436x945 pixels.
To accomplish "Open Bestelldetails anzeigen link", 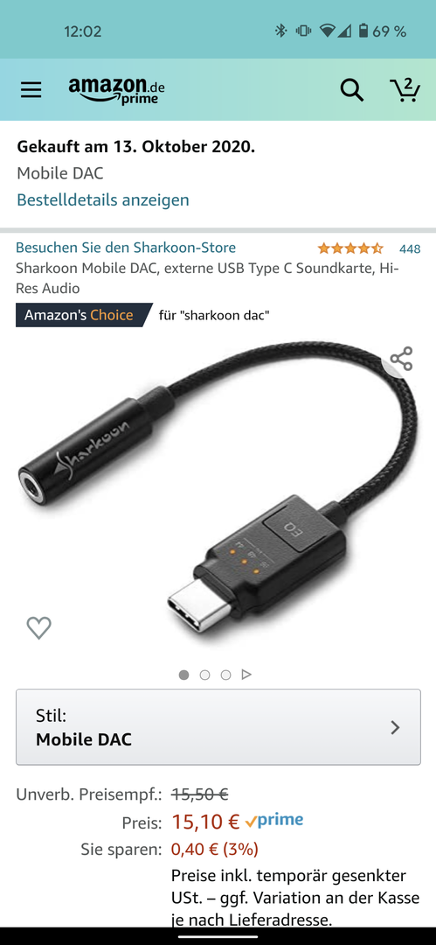I will click(103, 199).
